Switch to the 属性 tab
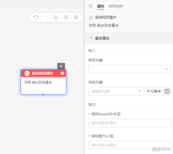Viewport: 173px width, 154px height. pyautogui.click(x=101, y=6)
